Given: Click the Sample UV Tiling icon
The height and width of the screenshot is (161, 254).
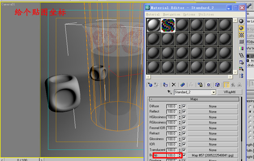Looking at the screenshot, I should tap(241, 42).
